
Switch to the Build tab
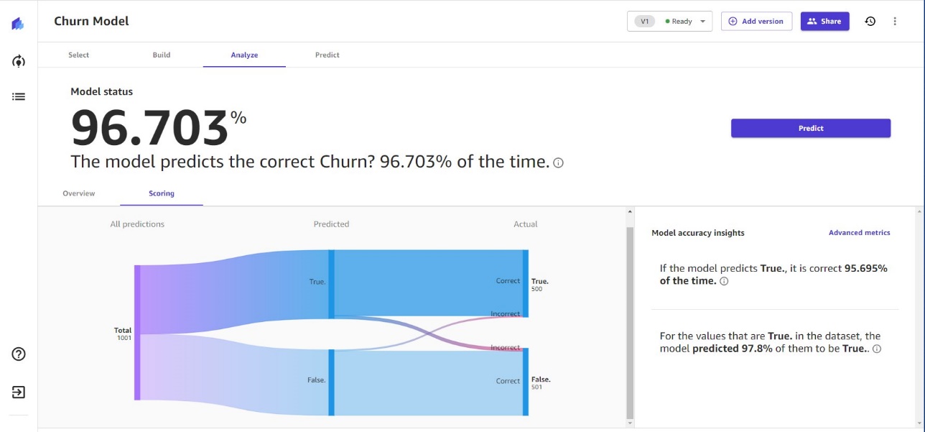point(162,55)
